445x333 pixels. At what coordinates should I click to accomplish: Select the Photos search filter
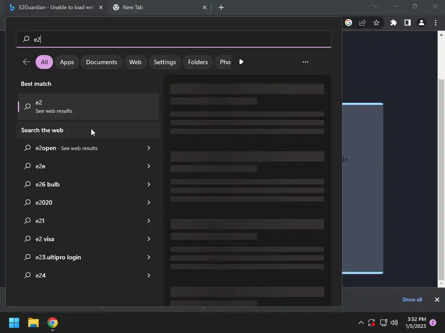pyautogui.click(x=224, y=62)
